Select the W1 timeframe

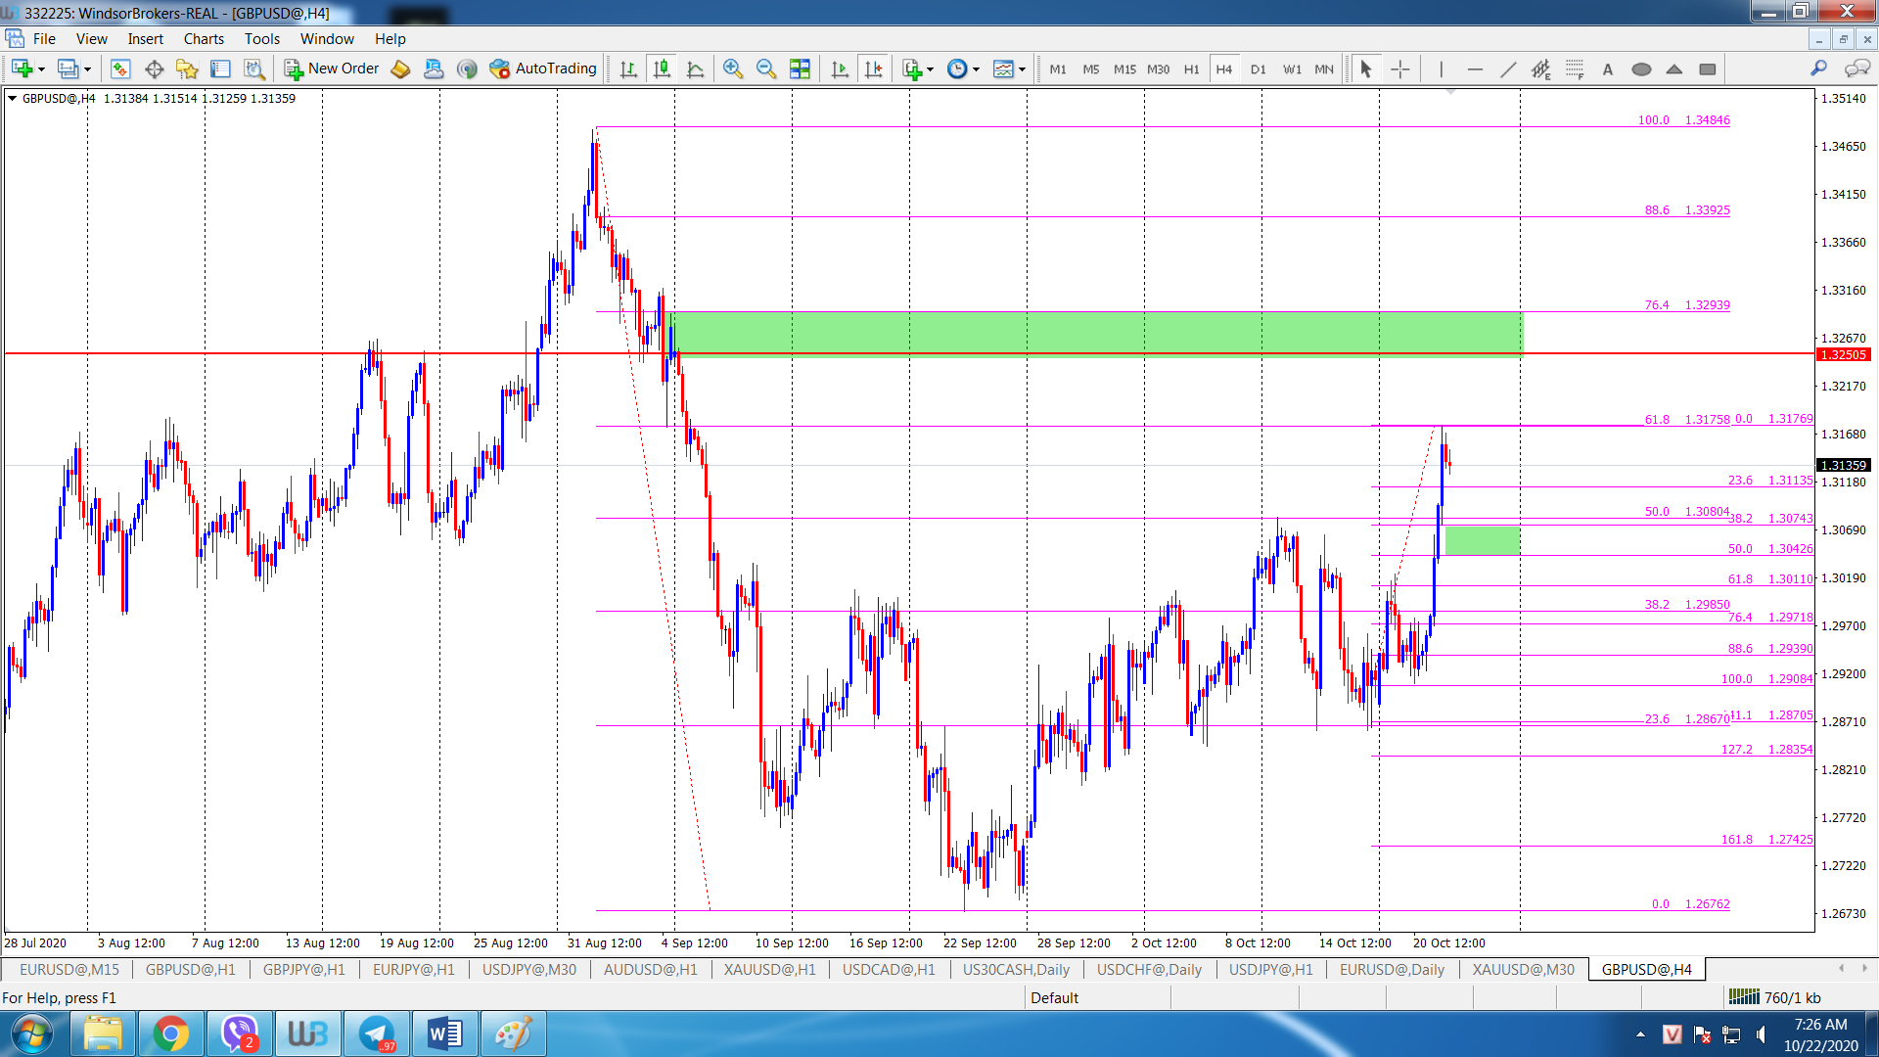pos(1292,69)
